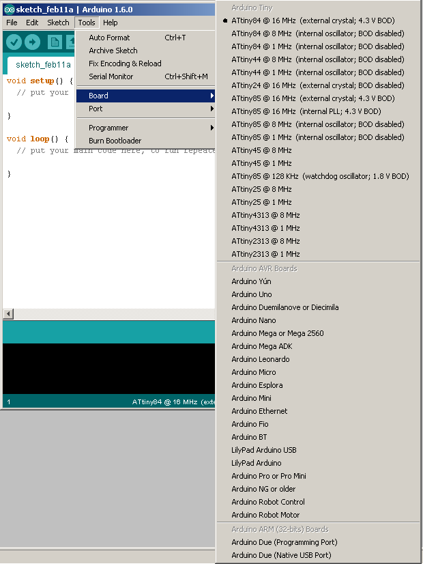The width and height of the screenshot is (423, 564).
Task: Open the Help menu
Action: pos(111,23)
